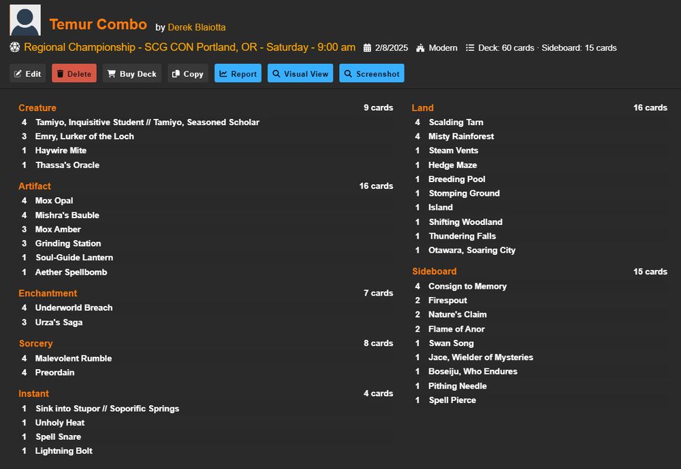Image resolution: width=681 pixels, height=469 pixels.
Task: Click Swan Song sideboard card
Action: point(452,343)
